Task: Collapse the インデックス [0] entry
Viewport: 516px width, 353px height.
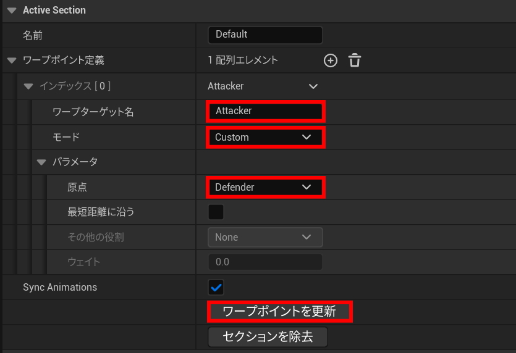Action: [27, 86]
